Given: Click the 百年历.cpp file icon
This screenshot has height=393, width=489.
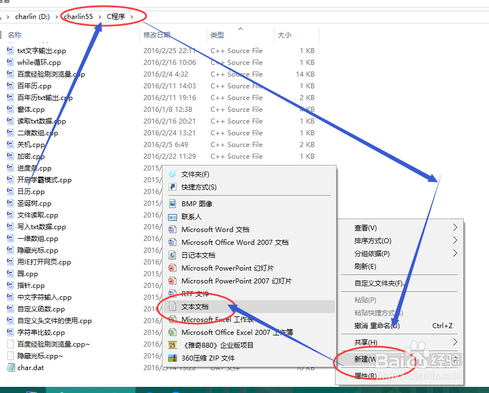Looking at the screenshot, I should (10, 86).
